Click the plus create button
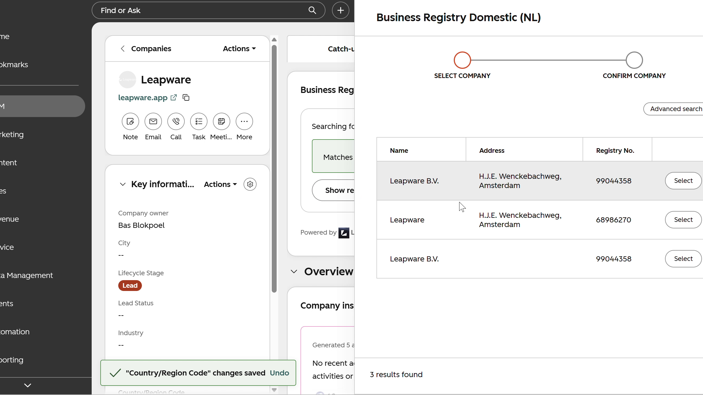This screenshot has width=703, height=395. (340, 10)
